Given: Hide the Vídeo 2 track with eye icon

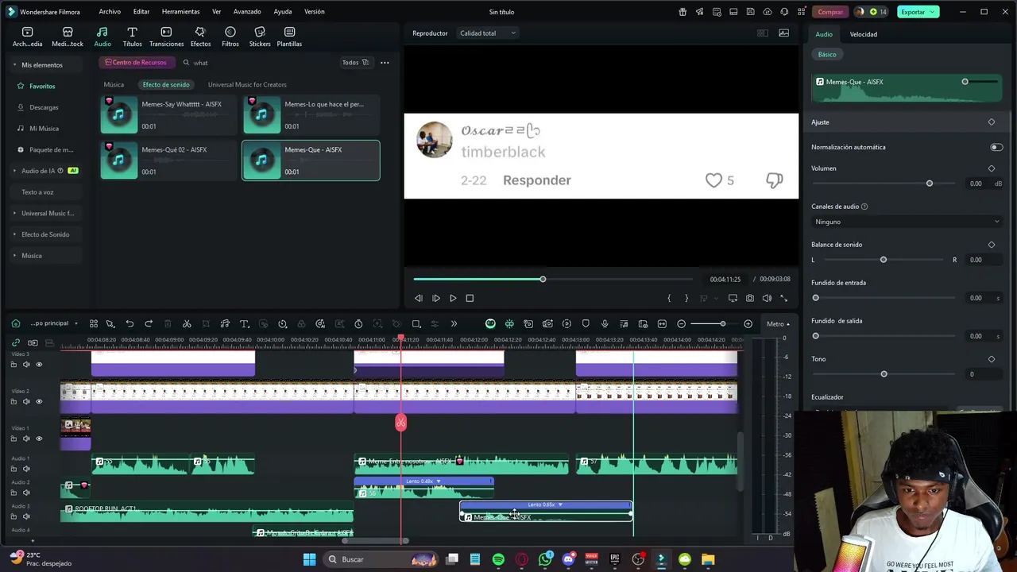Looking at the screenshot, I should tap(39, 401).
